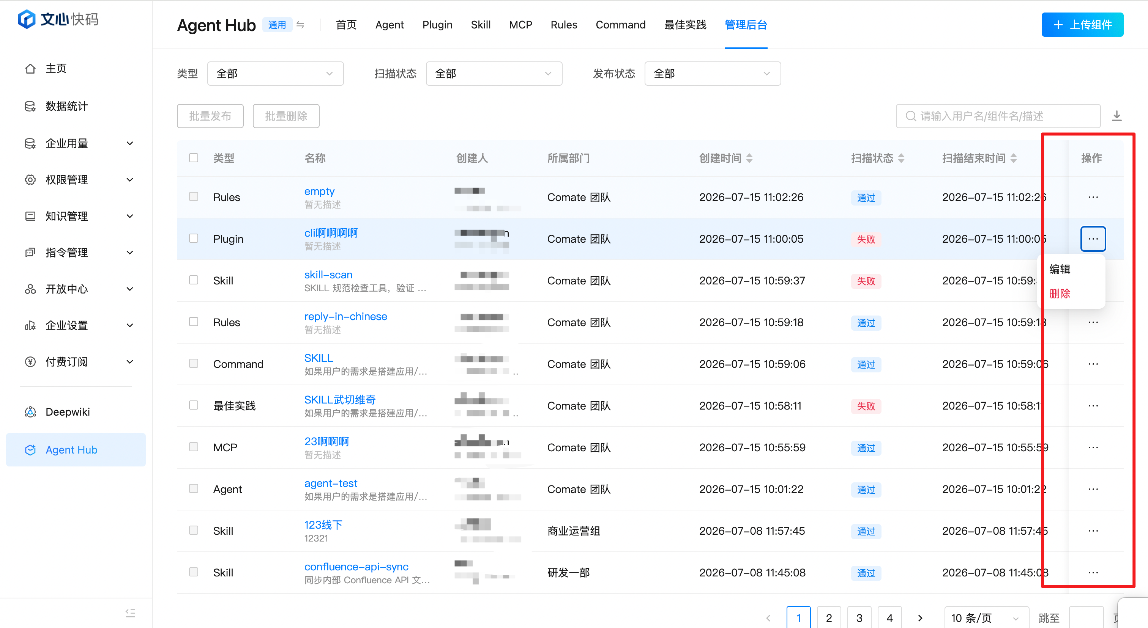Expand the 开放中心 sidebar chevron
The height and width of the screenshot is (628, 1148).
click(130, 289)
